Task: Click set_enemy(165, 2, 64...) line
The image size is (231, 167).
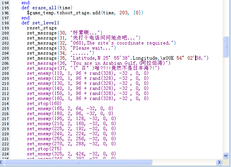Action: click(x=70, y=108)
